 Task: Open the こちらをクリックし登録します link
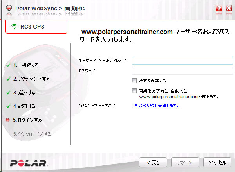(155, 106)
